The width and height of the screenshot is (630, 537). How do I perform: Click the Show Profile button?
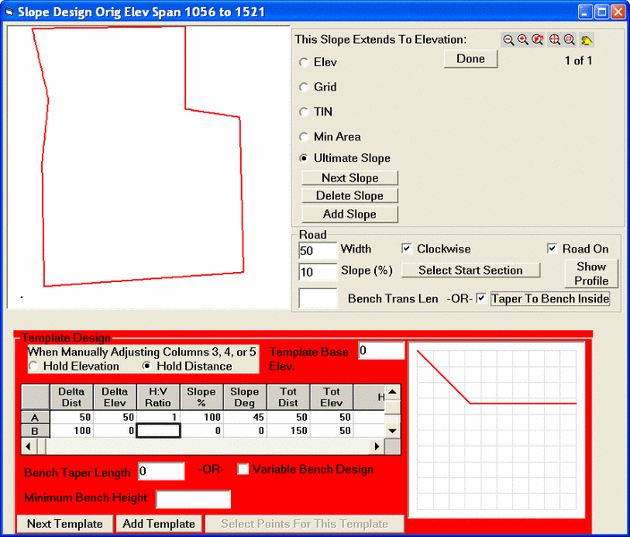(591, 274)
